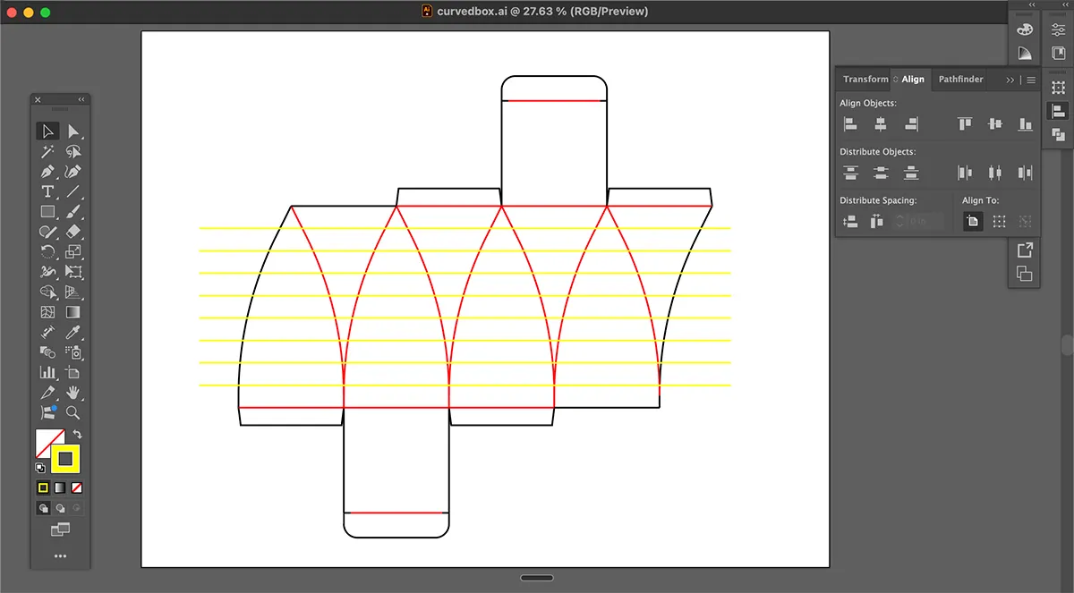
Task: Select the Curvature tool
Action: 73,172
